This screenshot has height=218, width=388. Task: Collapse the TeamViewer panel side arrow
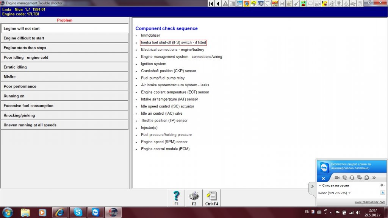(x=312, y=186)
